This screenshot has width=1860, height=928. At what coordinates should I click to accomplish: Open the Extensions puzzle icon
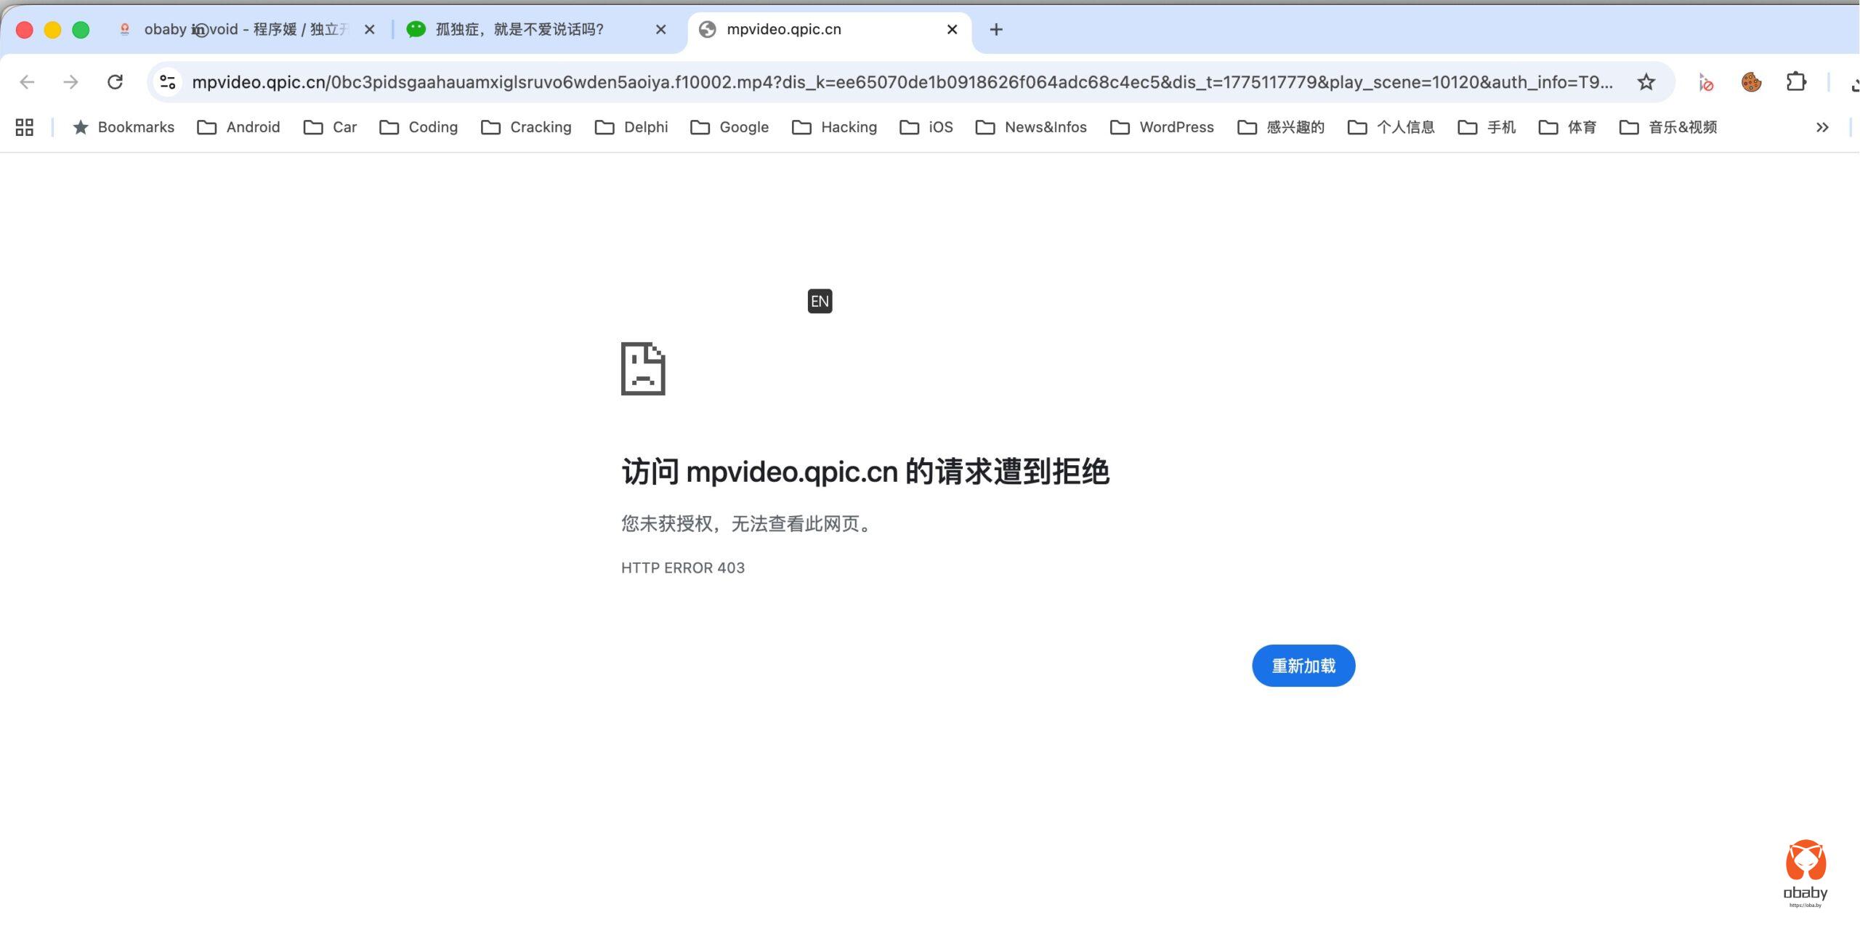(1795, 82)
